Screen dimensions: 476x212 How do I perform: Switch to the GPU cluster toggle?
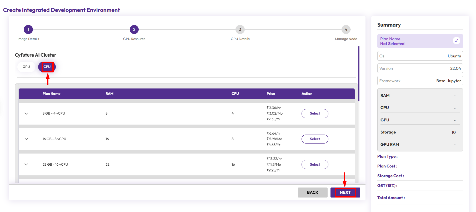tap(26, 67)
